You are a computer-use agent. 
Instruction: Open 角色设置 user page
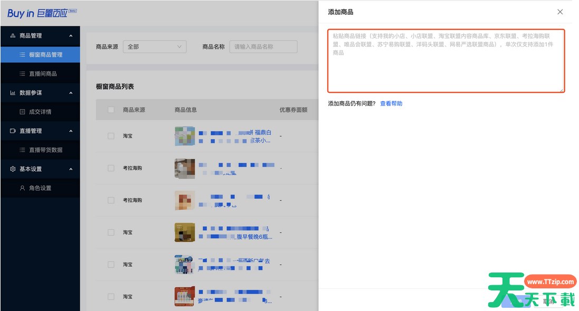tap(40, 188)
